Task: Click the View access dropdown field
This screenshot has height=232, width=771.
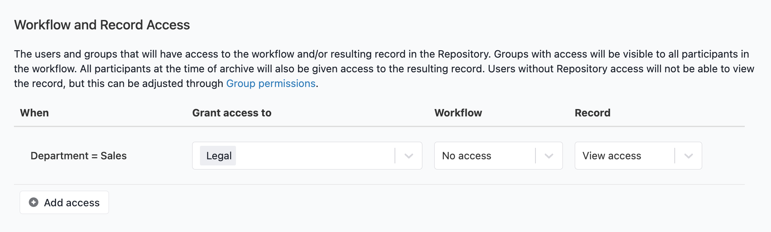Action: (638, 156)
